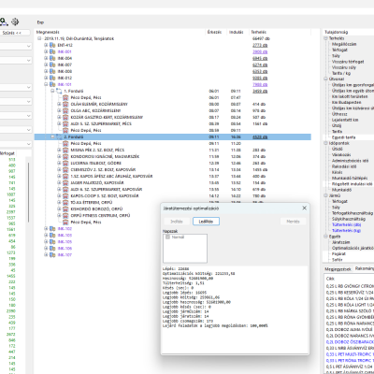Screen dimensions: 374x374
Task: Expand the OLGA ABC stop node
Action: click(59, 110)
